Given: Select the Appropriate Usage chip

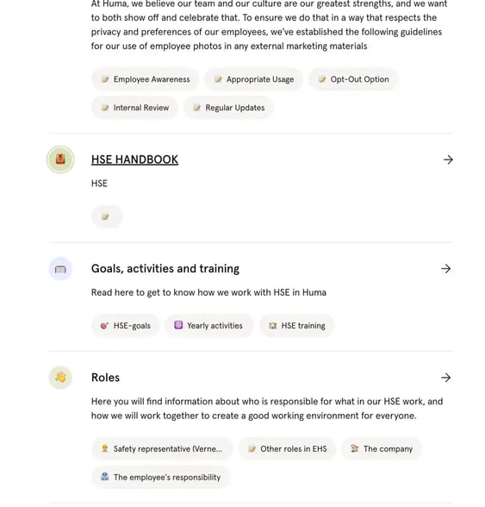Looking at the screenshot, I should pos(253,79).
